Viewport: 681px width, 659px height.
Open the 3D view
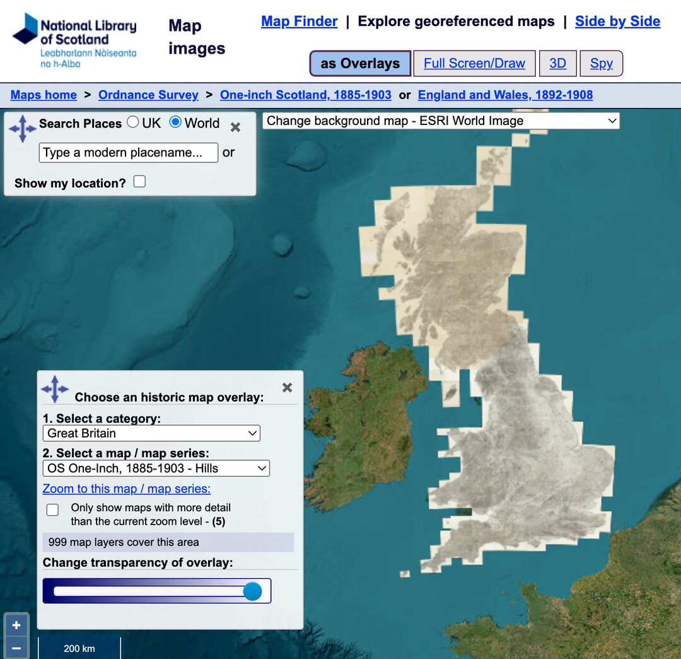coord(557,64)
